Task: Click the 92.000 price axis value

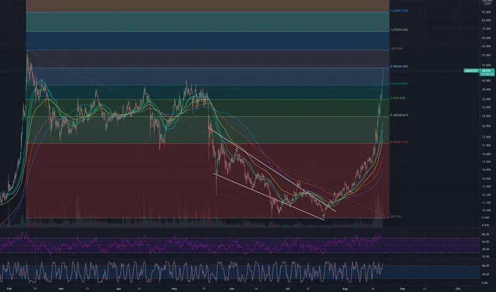Action: [x=486, y=12]
